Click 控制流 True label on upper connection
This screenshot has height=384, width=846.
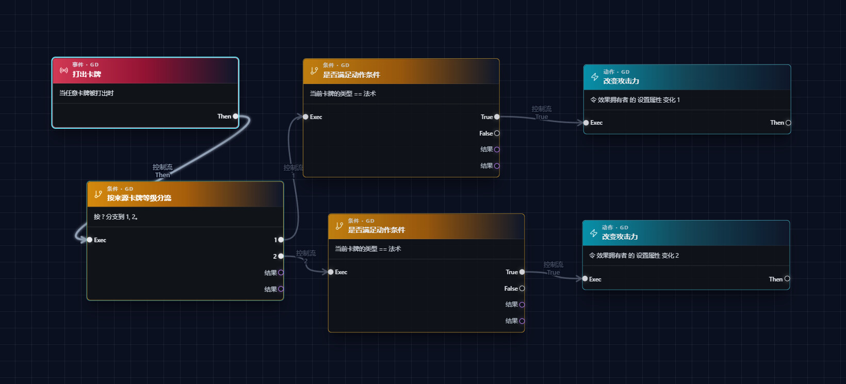542,113
